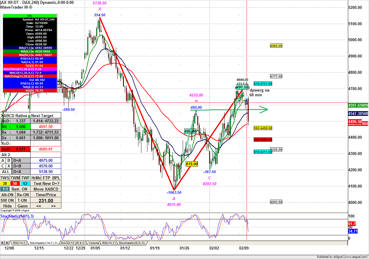Select point C cell in Alt 2
Screen dimensions: 369x259
click(3, 166)
